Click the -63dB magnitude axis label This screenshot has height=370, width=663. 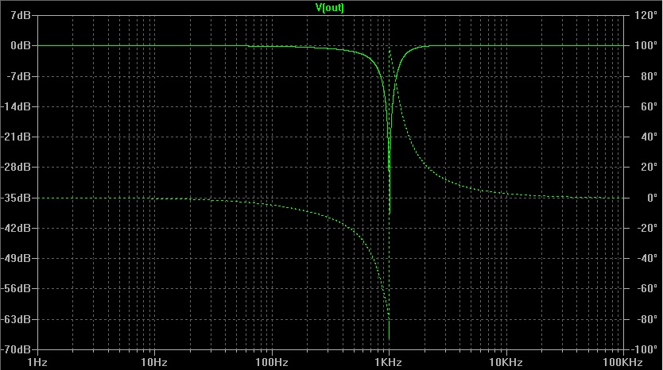click(x=16, y=319)
